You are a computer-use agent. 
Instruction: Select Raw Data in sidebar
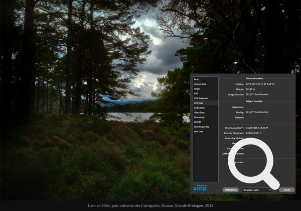[199, 131]
